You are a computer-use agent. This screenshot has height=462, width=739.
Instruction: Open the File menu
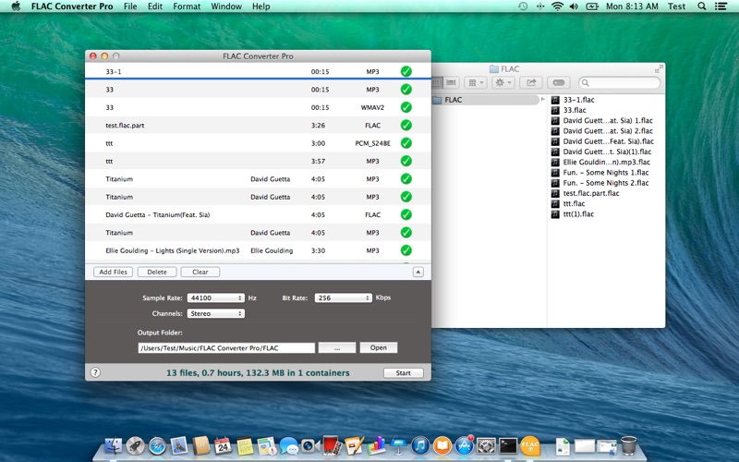point(130,6)
